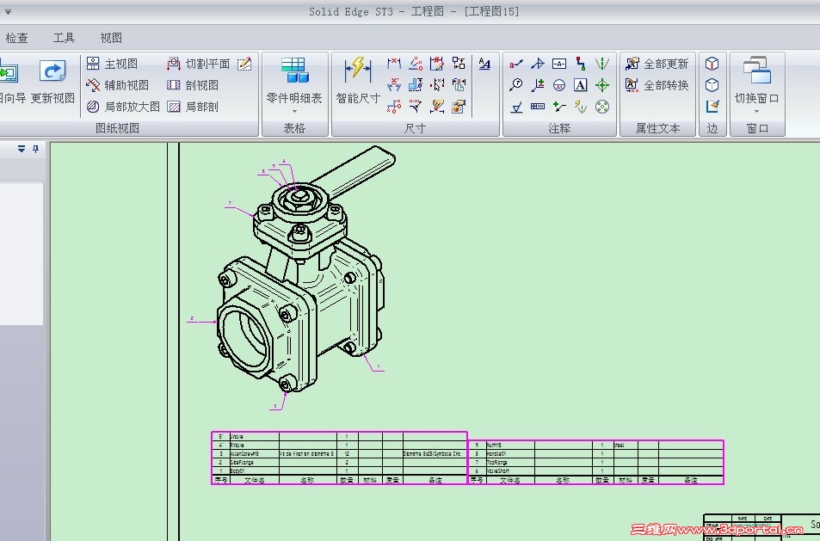This screenshot has height=541, width=820.
Task: Click the view wizard icon at ribbon left
Action: click(9, 71)
